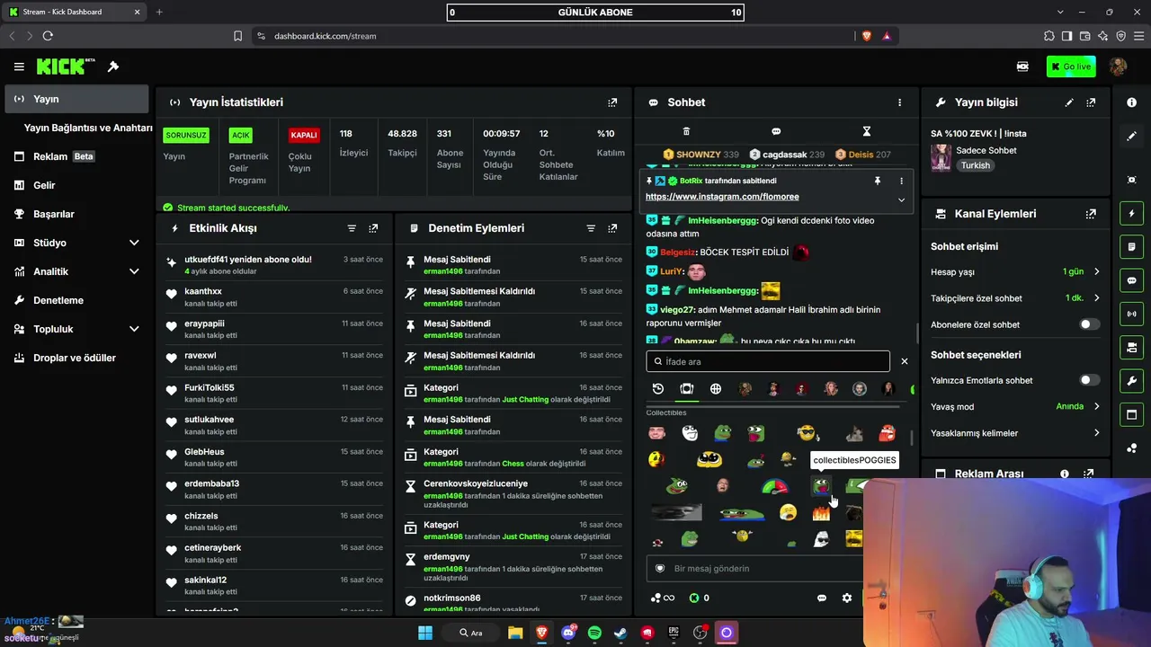Toggle Yalnızca Emotlarla sohbet switch

[1089, 380]
